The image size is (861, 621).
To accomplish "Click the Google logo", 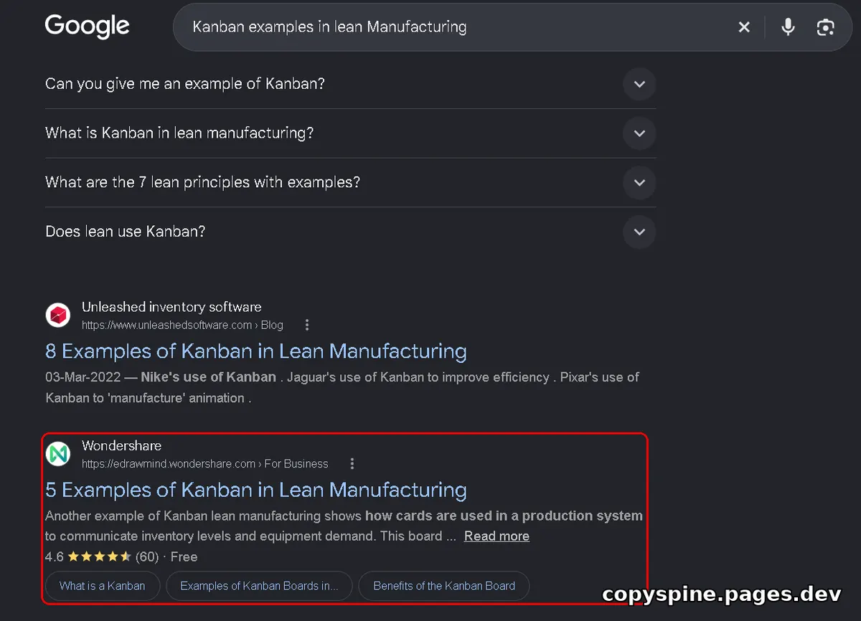I will pos(87,27).
